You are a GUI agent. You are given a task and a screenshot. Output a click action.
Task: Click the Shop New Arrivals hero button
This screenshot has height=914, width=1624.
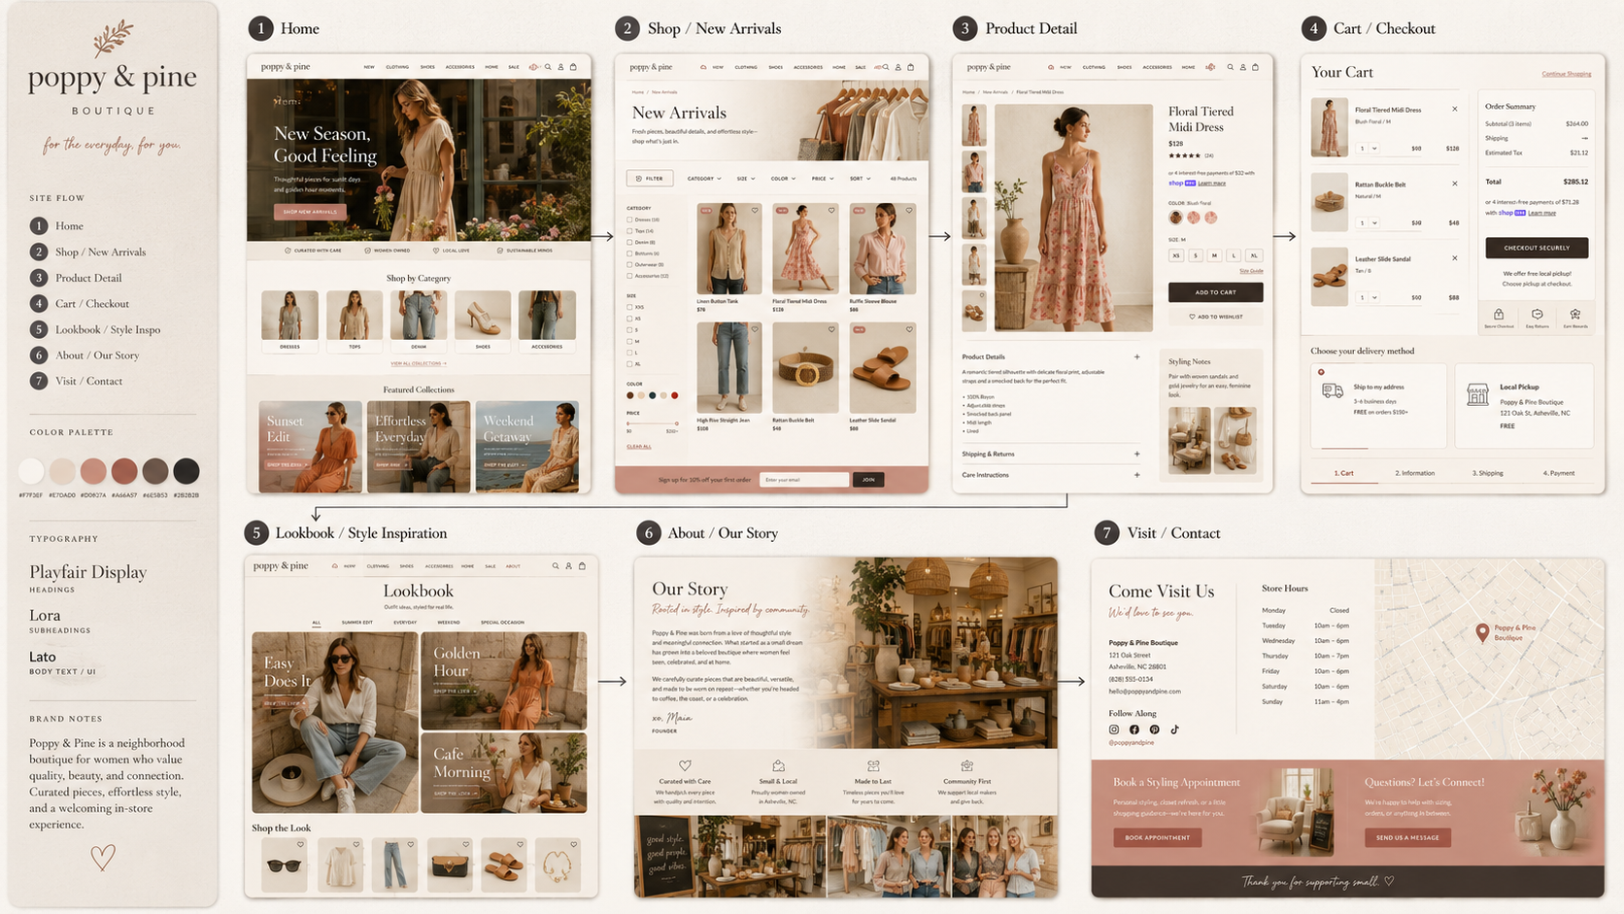pos(310,212)
